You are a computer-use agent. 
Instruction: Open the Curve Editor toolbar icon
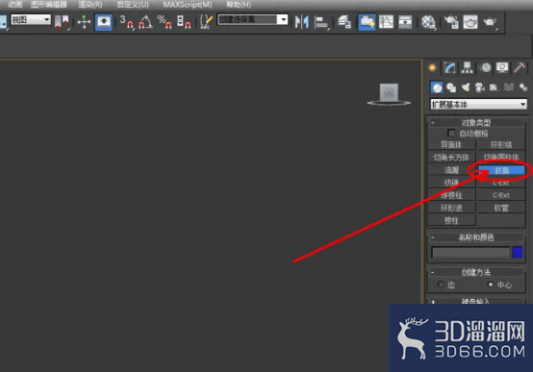click(x=386, y=22)
